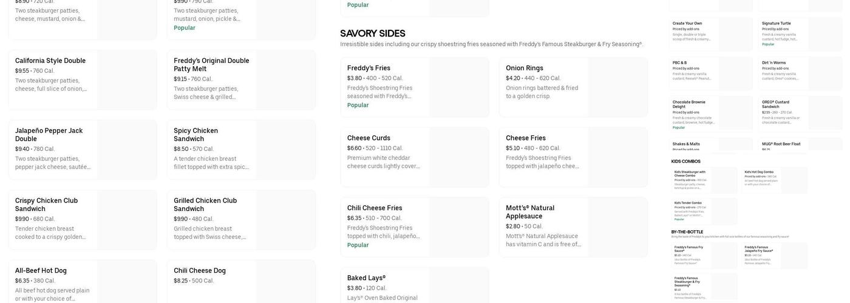Open the Onion Rings side item
Image resolution: width=850 pixels, height=303 pixels.
coord(525,68)
